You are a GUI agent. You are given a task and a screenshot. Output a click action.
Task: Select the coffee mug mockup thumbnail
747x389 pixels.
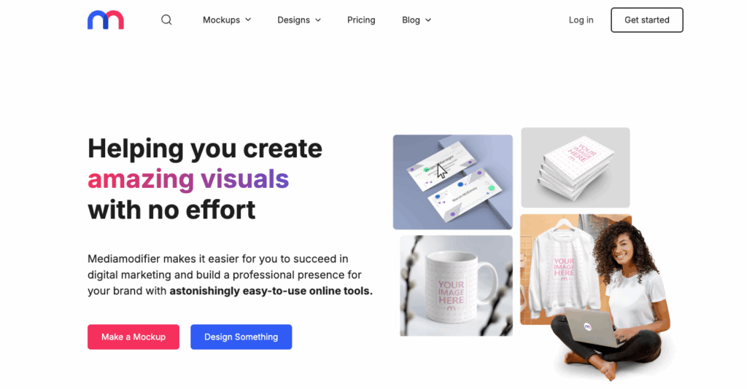[x=457, y=286]
